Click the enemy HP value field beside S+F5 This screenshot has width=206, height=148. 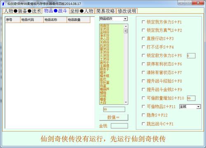(x=191, y=55)
